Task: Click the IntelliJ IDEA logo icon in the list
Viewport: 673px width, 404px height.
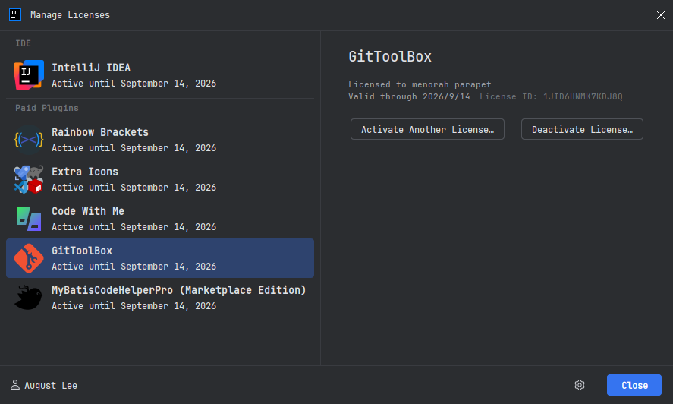Action: [x=28, y=75]
